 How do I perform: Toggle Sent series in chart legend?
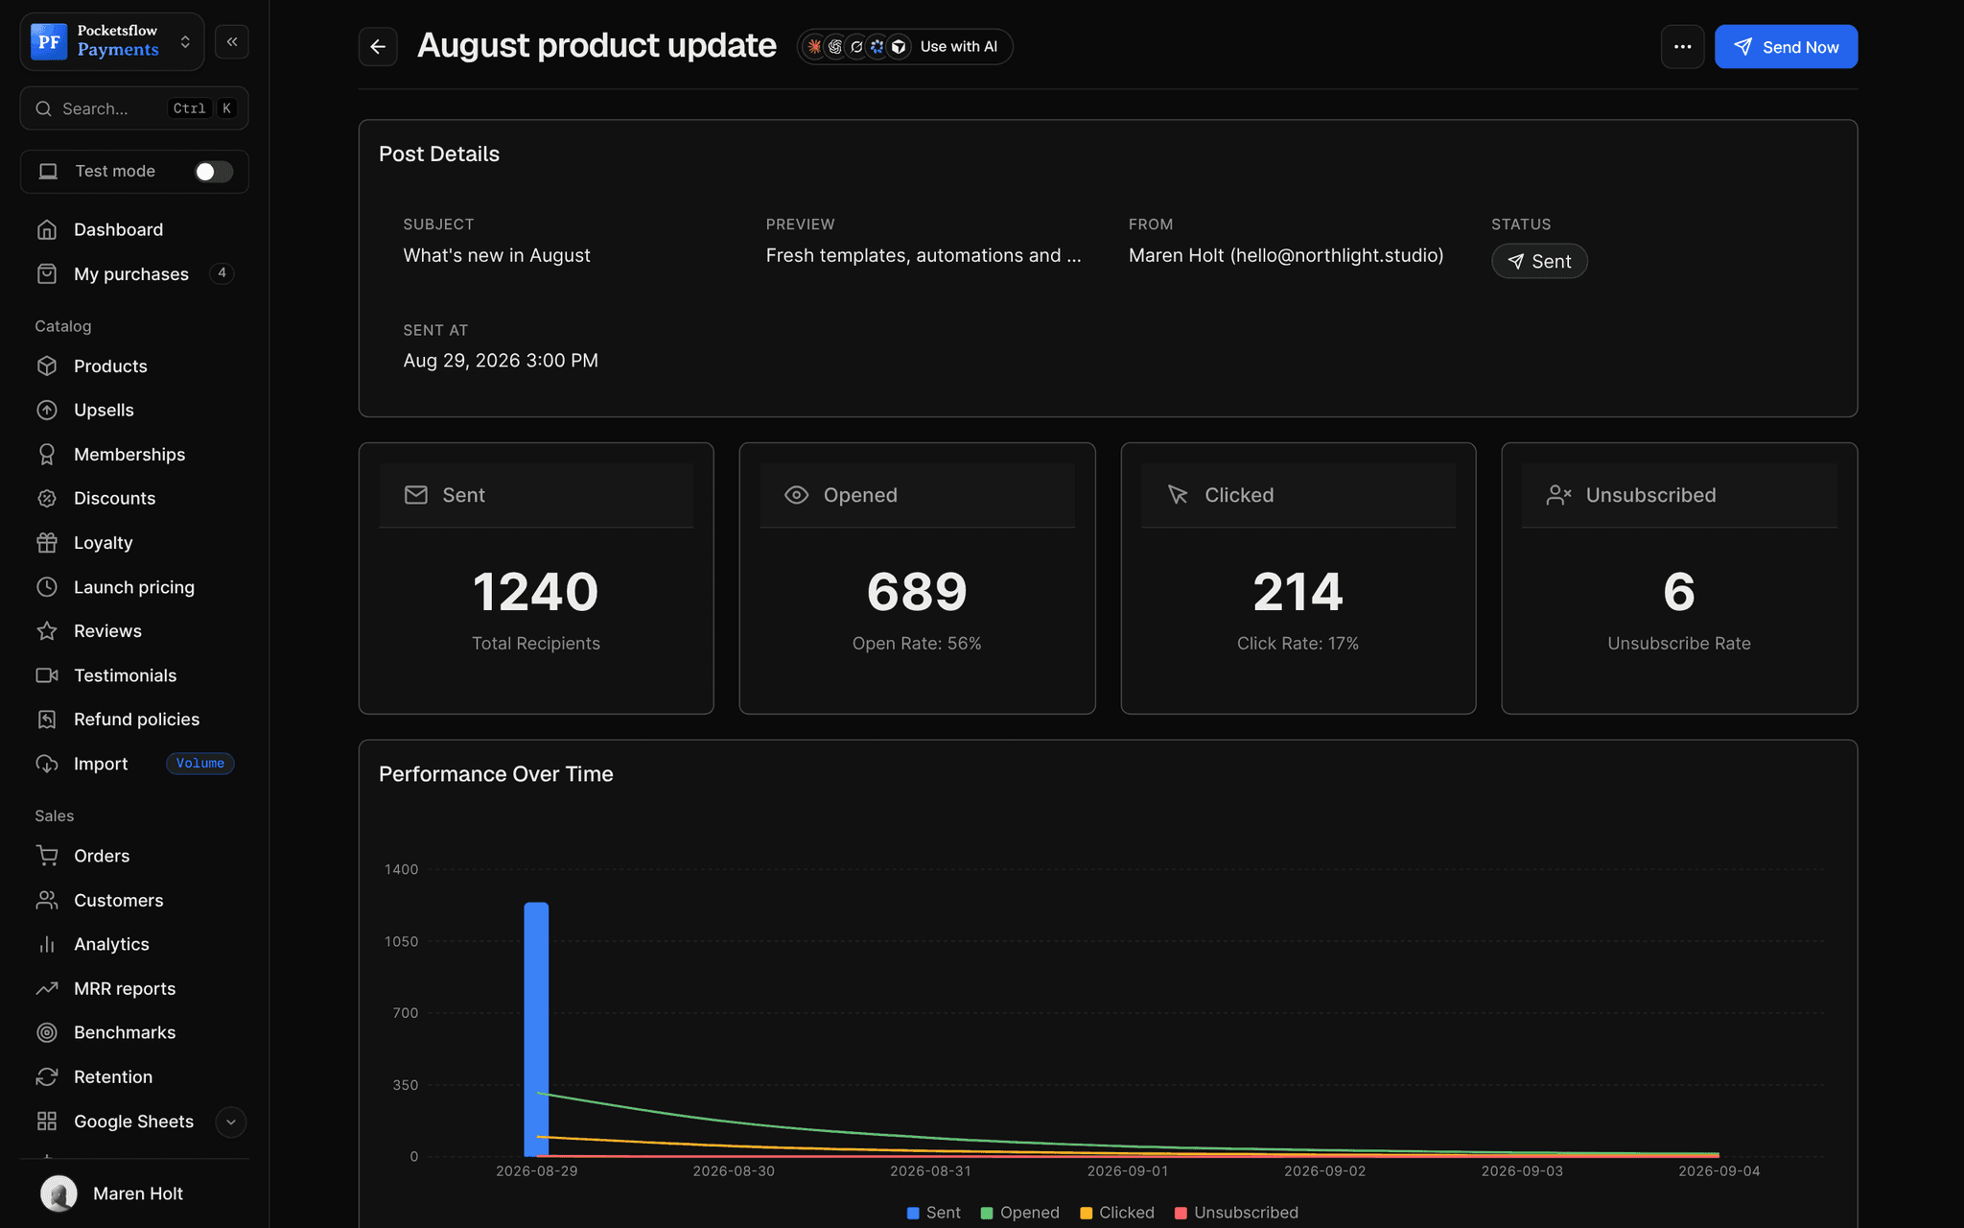click(x=933, y=1213)
